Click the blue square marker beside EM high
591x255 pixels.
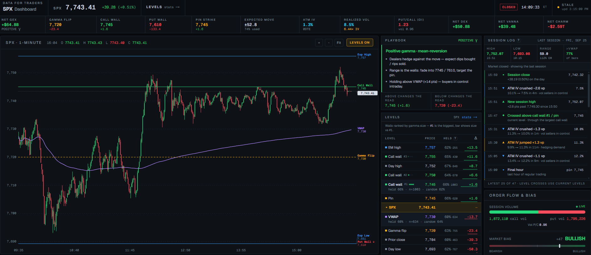pyautogui.click(x=386, y=147)
